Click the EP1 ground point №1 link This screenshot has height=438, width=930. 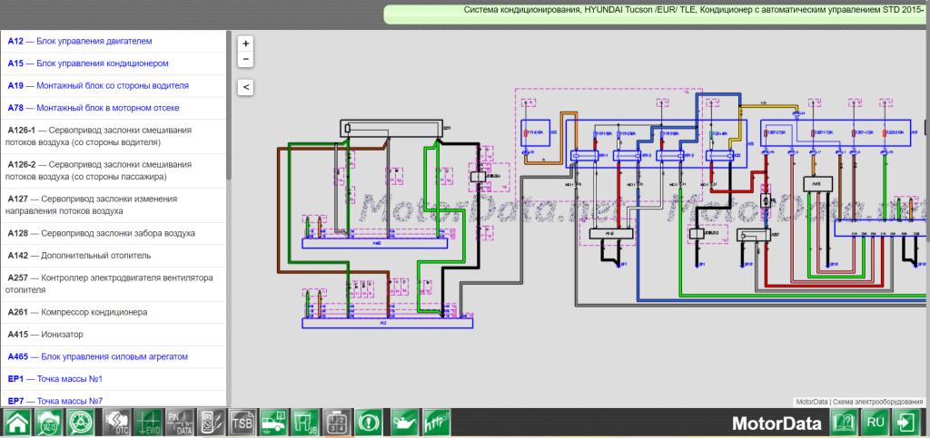coord(54,379)
